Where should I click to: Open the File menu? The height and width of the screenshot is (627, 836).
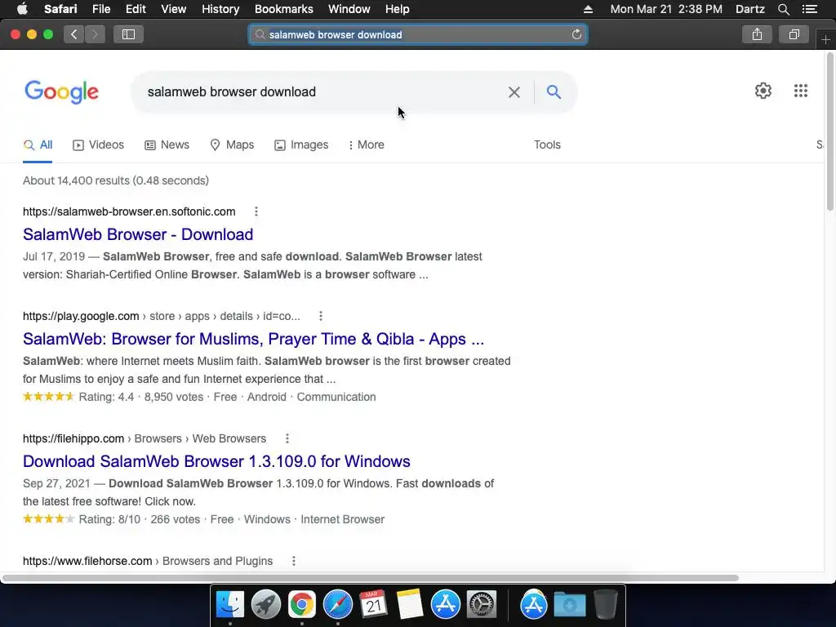click(100, 9)
